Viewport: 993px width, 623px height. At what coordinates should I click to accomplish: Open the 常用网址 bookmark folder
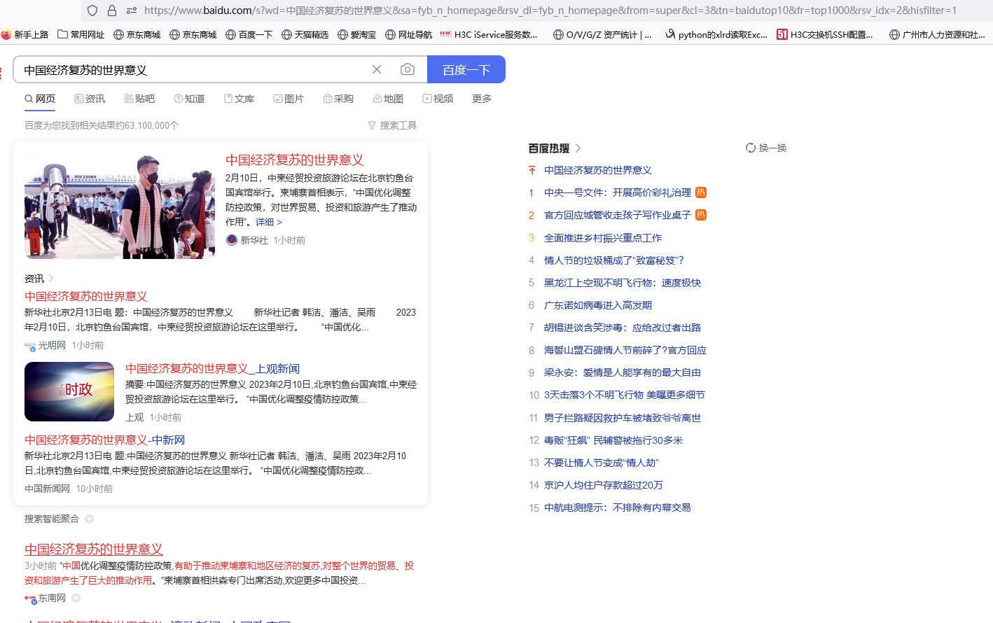[x=81, y=34]
